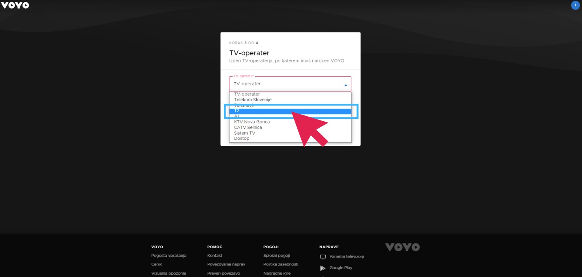The width and height of the screenshot is (582, 277).
Task: Open the Cenik link
Action: (156, 264)
